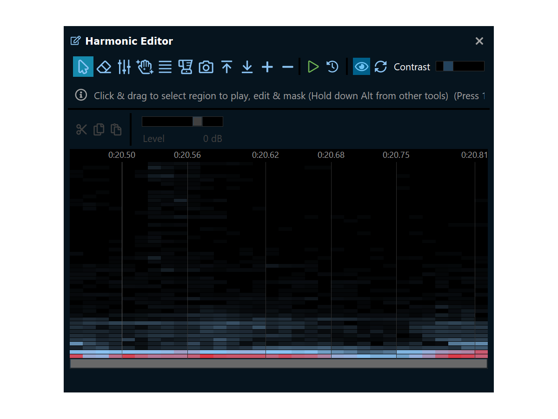Viewport: 558px width, 419px height.
Task: Select the pointer selection tool
Action: [x=83, y=67]
